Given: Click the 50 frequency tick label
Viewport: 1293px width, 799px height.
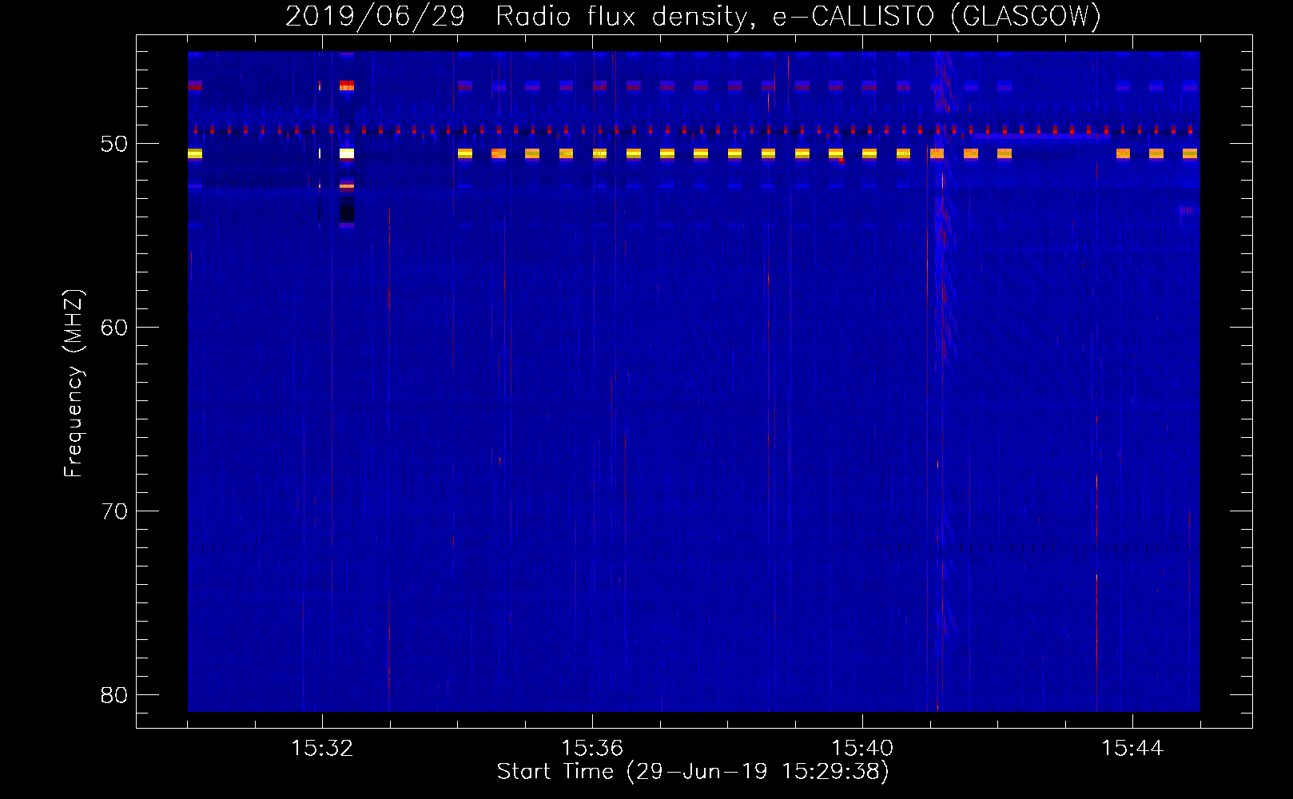Looking at the screenshot, I should coord(114,144).
